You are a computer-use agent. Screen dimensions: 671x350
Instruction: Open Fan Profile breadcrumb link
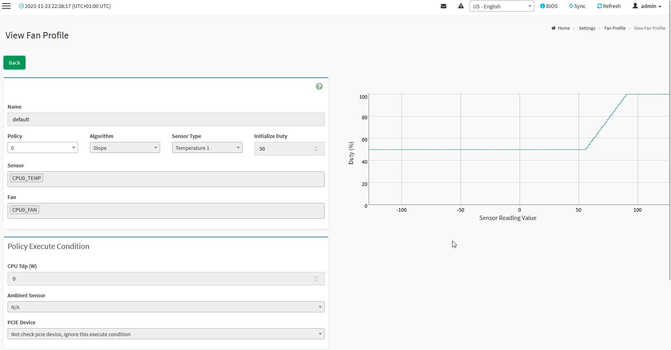(615, 28)
